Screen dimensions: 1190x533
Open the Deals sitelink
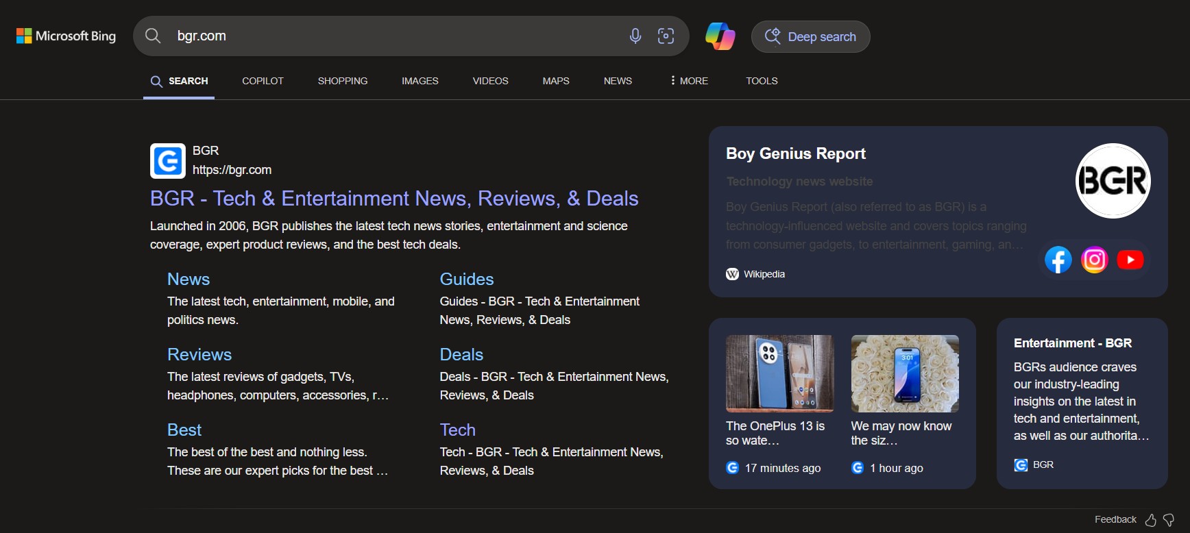point(461,354)
